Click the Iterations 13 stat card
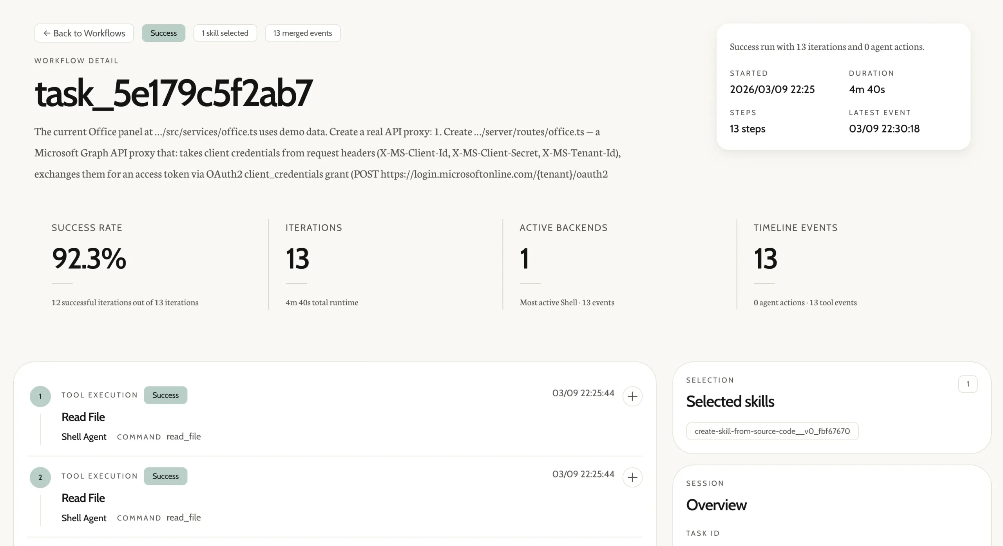 [x=297, y=259]
